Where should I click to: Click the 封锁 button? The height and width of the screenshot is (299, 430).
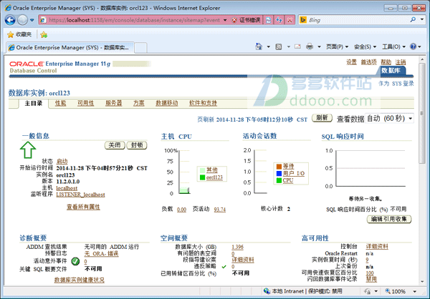point(137,145)
